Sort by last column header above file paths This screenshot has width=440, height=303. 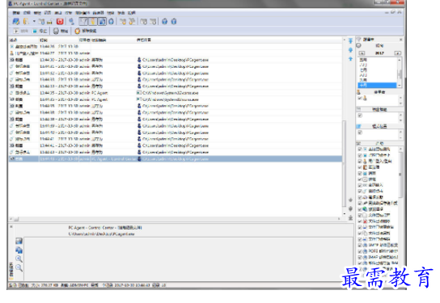click(x=239, y=40)
